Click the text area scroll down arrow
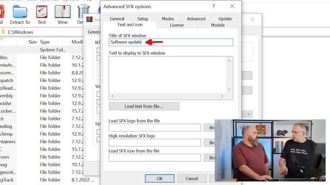This screenshot has width=330, height=185. (229, 89)
